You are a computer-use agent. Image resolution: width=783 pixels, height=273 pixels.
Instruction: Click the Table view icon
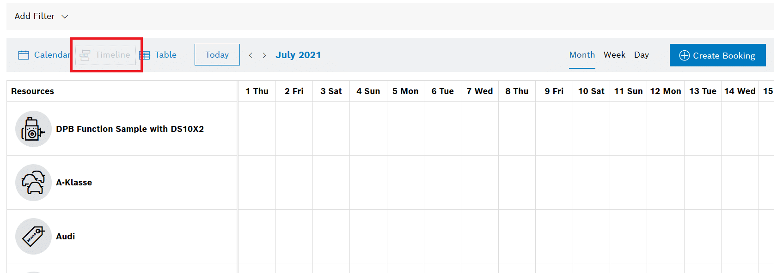pyautogui.click(x=145, y=55)
